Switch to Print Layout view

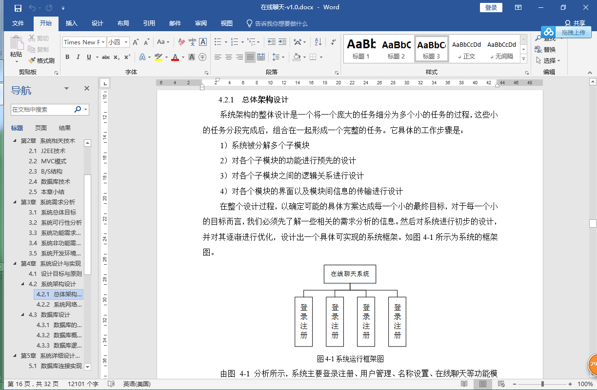pyautogui.click(x=482, y=384)
